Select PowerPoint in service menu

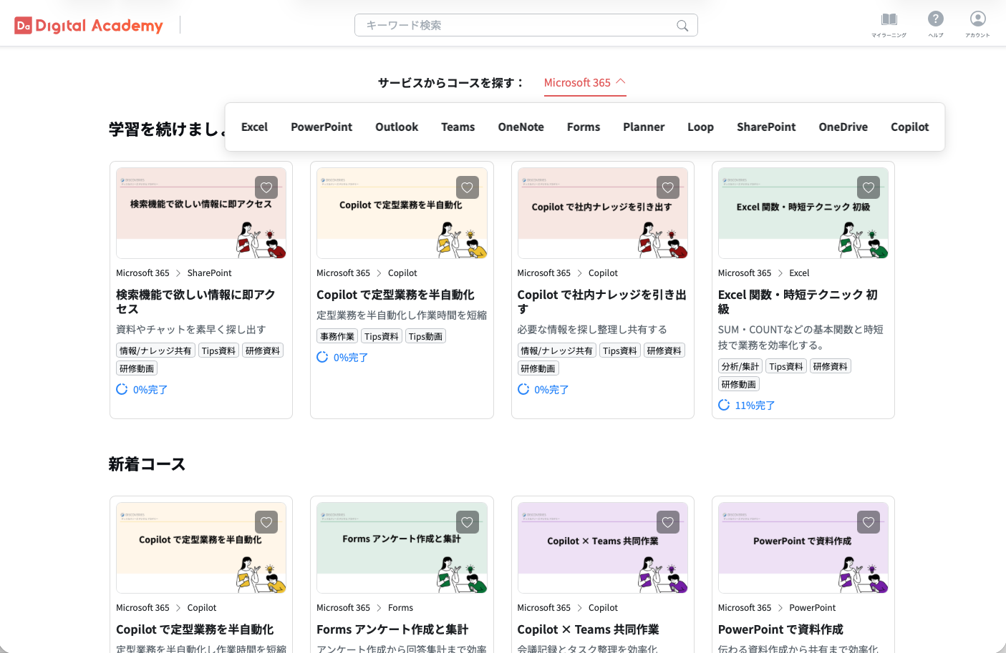coord(321,127)
